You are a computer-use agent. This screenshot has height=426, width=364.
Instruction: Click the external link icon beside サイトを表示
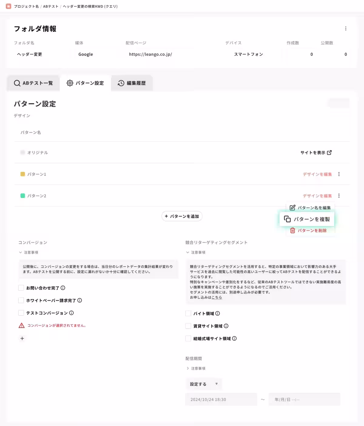tap(330, 153)
